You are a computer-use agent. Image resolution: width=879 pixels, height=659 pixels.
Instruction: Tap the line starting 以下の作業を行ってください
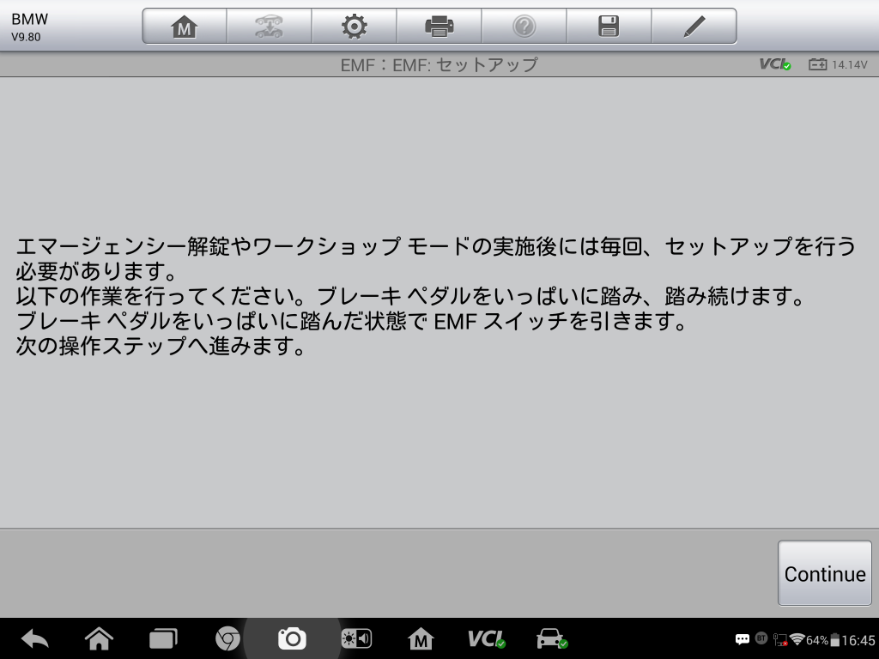pos(410,296)
